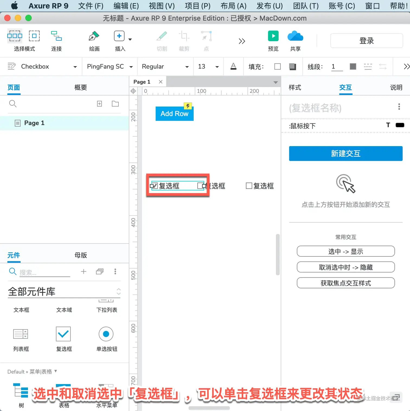Screen dimensions: 410x411
Task: Select the Draw pen tool
Action: tap(94, 36)
